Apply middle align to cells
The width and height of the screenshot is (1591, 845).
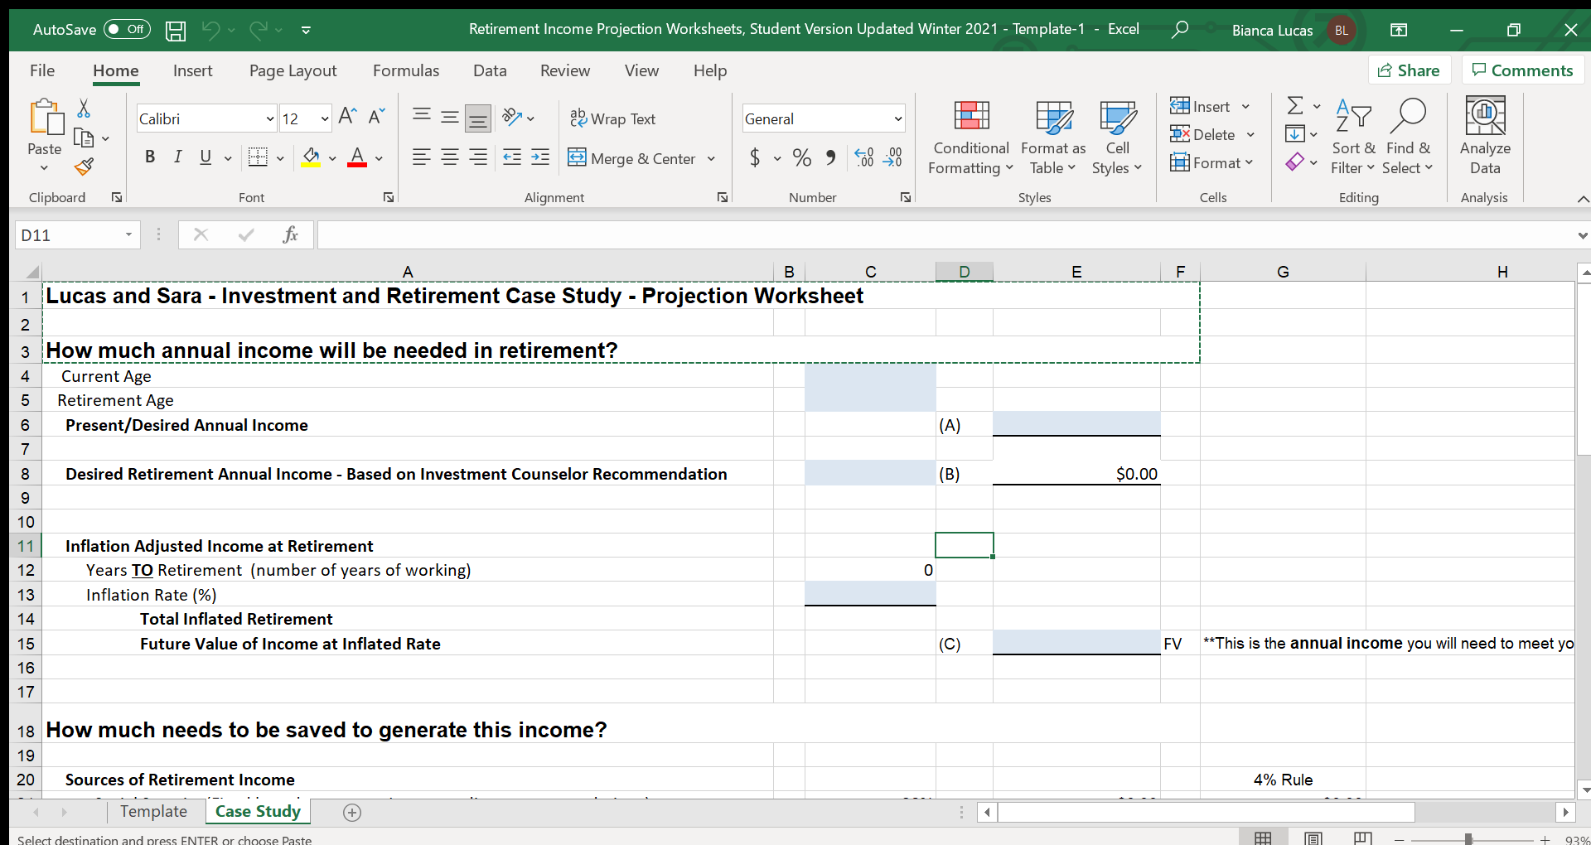[450, 117]
